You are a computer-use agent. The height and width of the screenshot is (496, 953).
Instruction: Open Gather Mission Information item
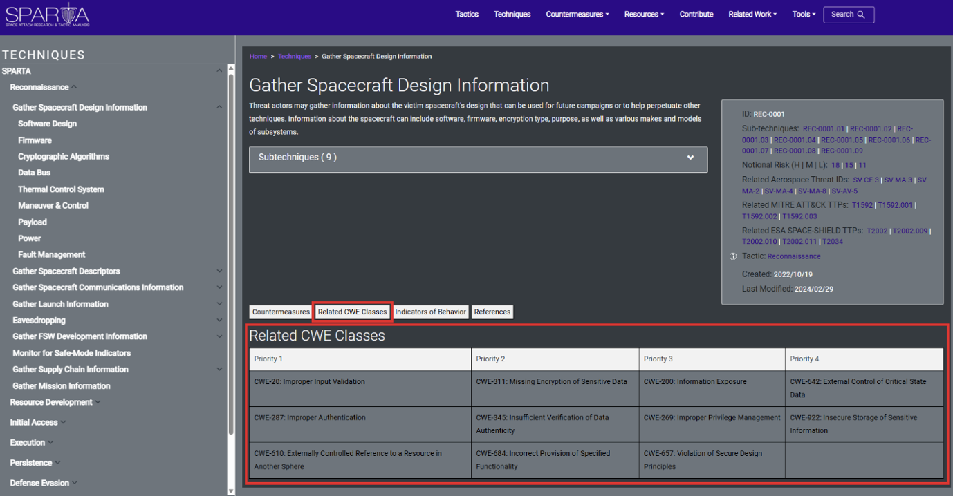62,386
